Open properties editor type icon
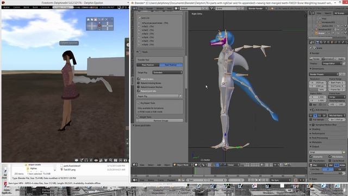This screenshot has height=196, width=348. tap(311, 42)
